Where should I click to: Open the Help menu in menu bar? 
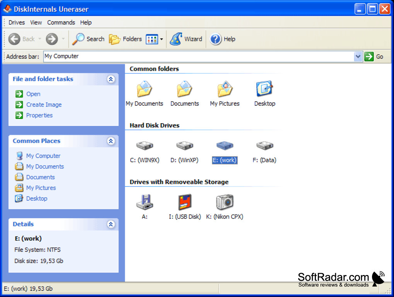(x=86, y=23)
